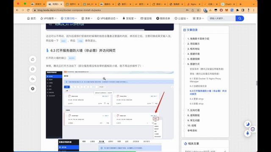Viewport: 271px width, 152px height.
Task: Open a new browser tab with plus
Action: [x=241, y=4]
